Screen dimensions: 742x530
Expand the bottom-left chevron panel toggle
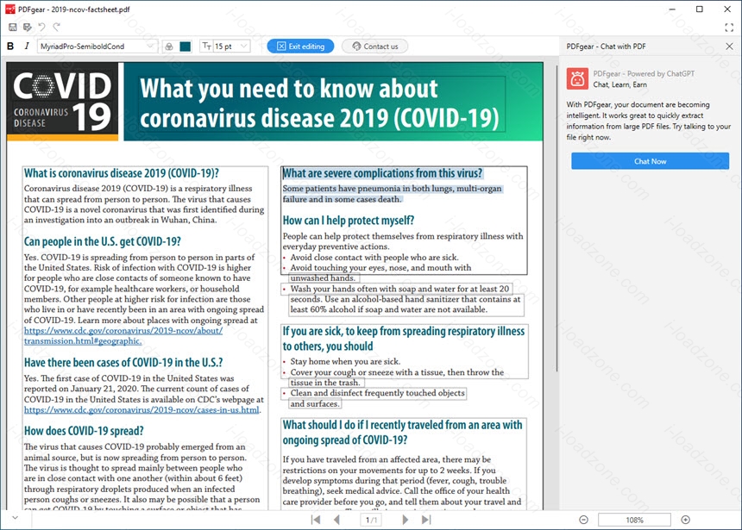tap(16, 518)
